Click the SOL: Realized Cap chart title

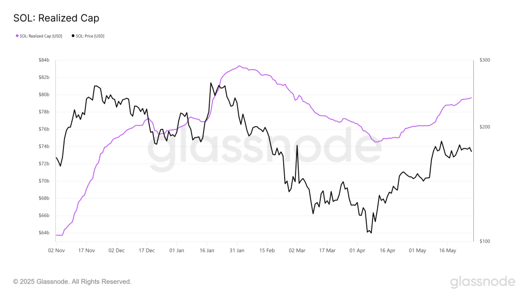pos(56,18)
